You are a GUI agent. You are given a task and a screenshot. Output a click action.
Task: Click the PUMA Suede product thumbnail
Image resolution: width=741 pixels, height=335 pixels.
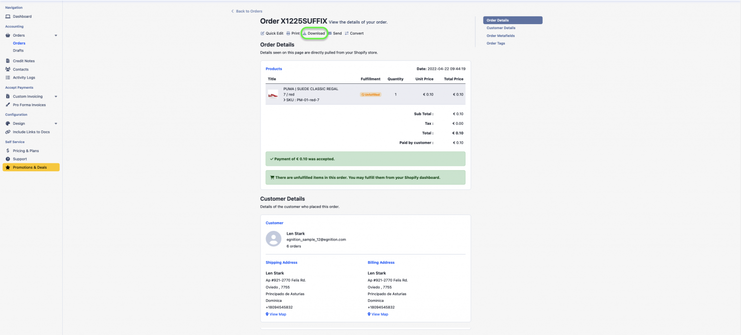(273, 94)
